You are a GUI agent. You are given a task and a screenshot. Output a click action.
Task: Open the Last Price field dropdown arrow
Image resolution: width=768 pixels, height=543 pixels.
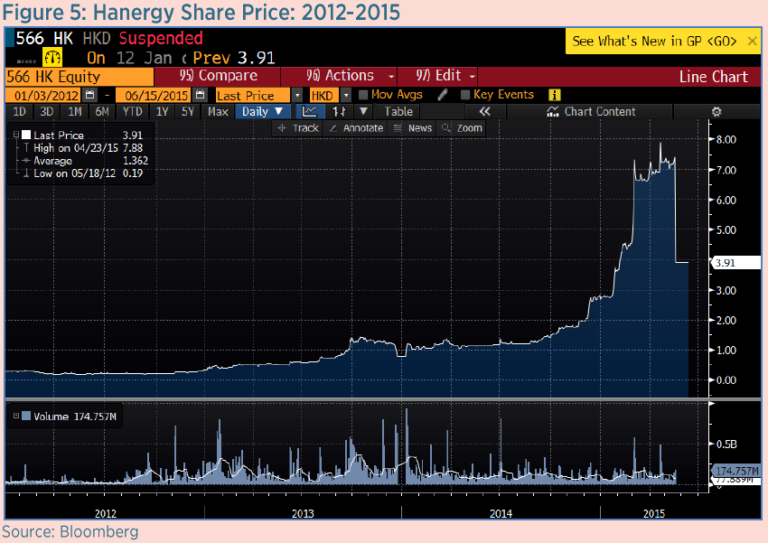[297, 95]
